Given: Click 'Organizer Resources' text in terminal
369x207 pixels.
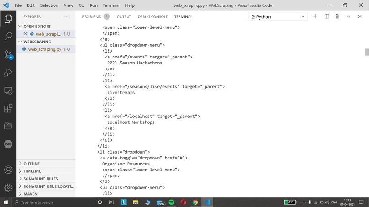Looking at the screenshot, I should click(125, 164).
